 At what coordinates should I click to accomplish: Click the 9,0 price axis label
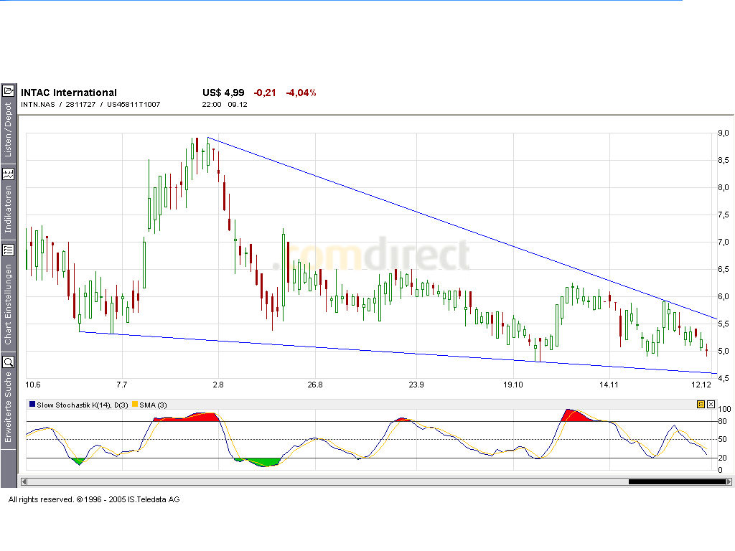724,133
